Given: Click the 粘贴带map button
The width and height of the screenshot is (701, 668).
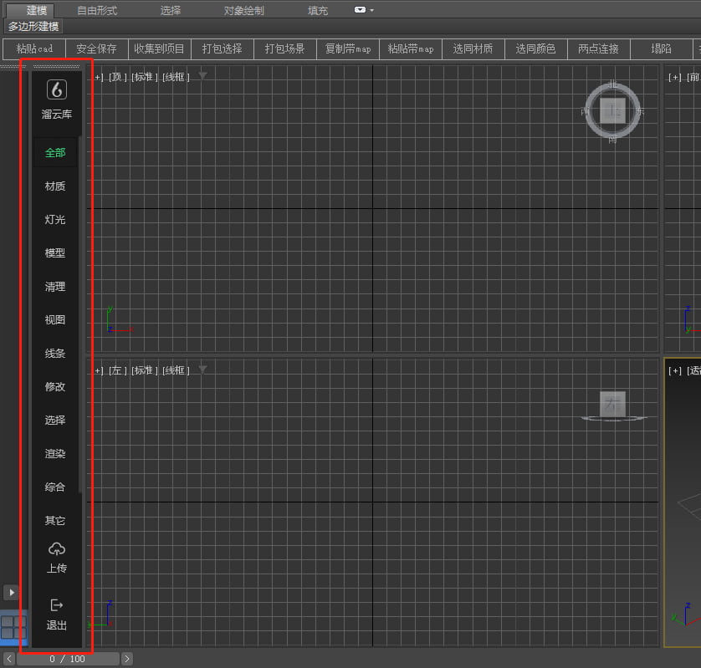Looking at the screenshot, I should [411, 48].
